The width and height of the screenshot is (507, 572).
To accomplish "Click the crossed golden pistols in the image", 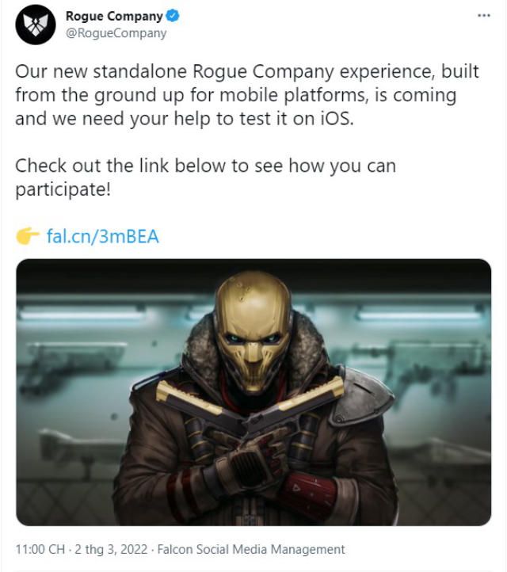I will click(x=250, y=405).
